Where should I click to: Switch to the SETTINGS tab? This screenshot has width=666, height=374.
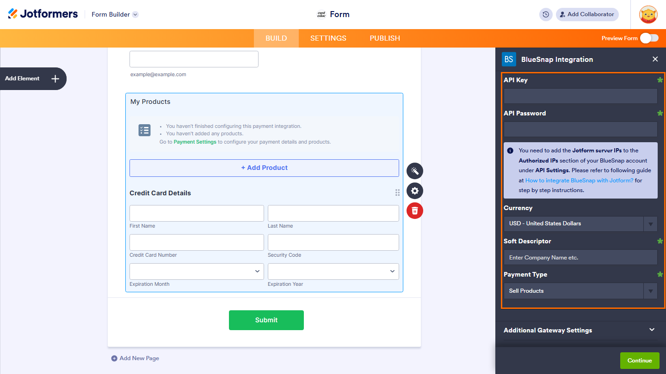pyautogui.click(x=328, y=38)
